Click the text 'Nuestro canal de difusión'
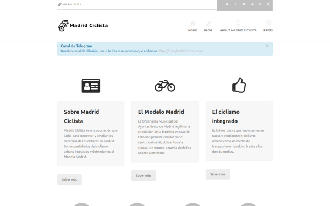Viewport: 330px width, 206px height. coord(80,51)
